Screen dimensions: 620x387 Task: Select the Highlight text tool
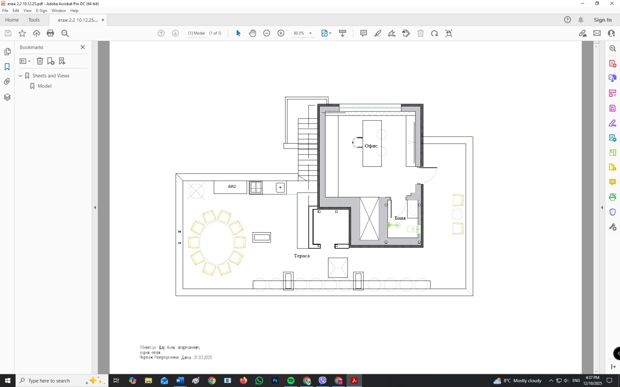coord(378,33)
